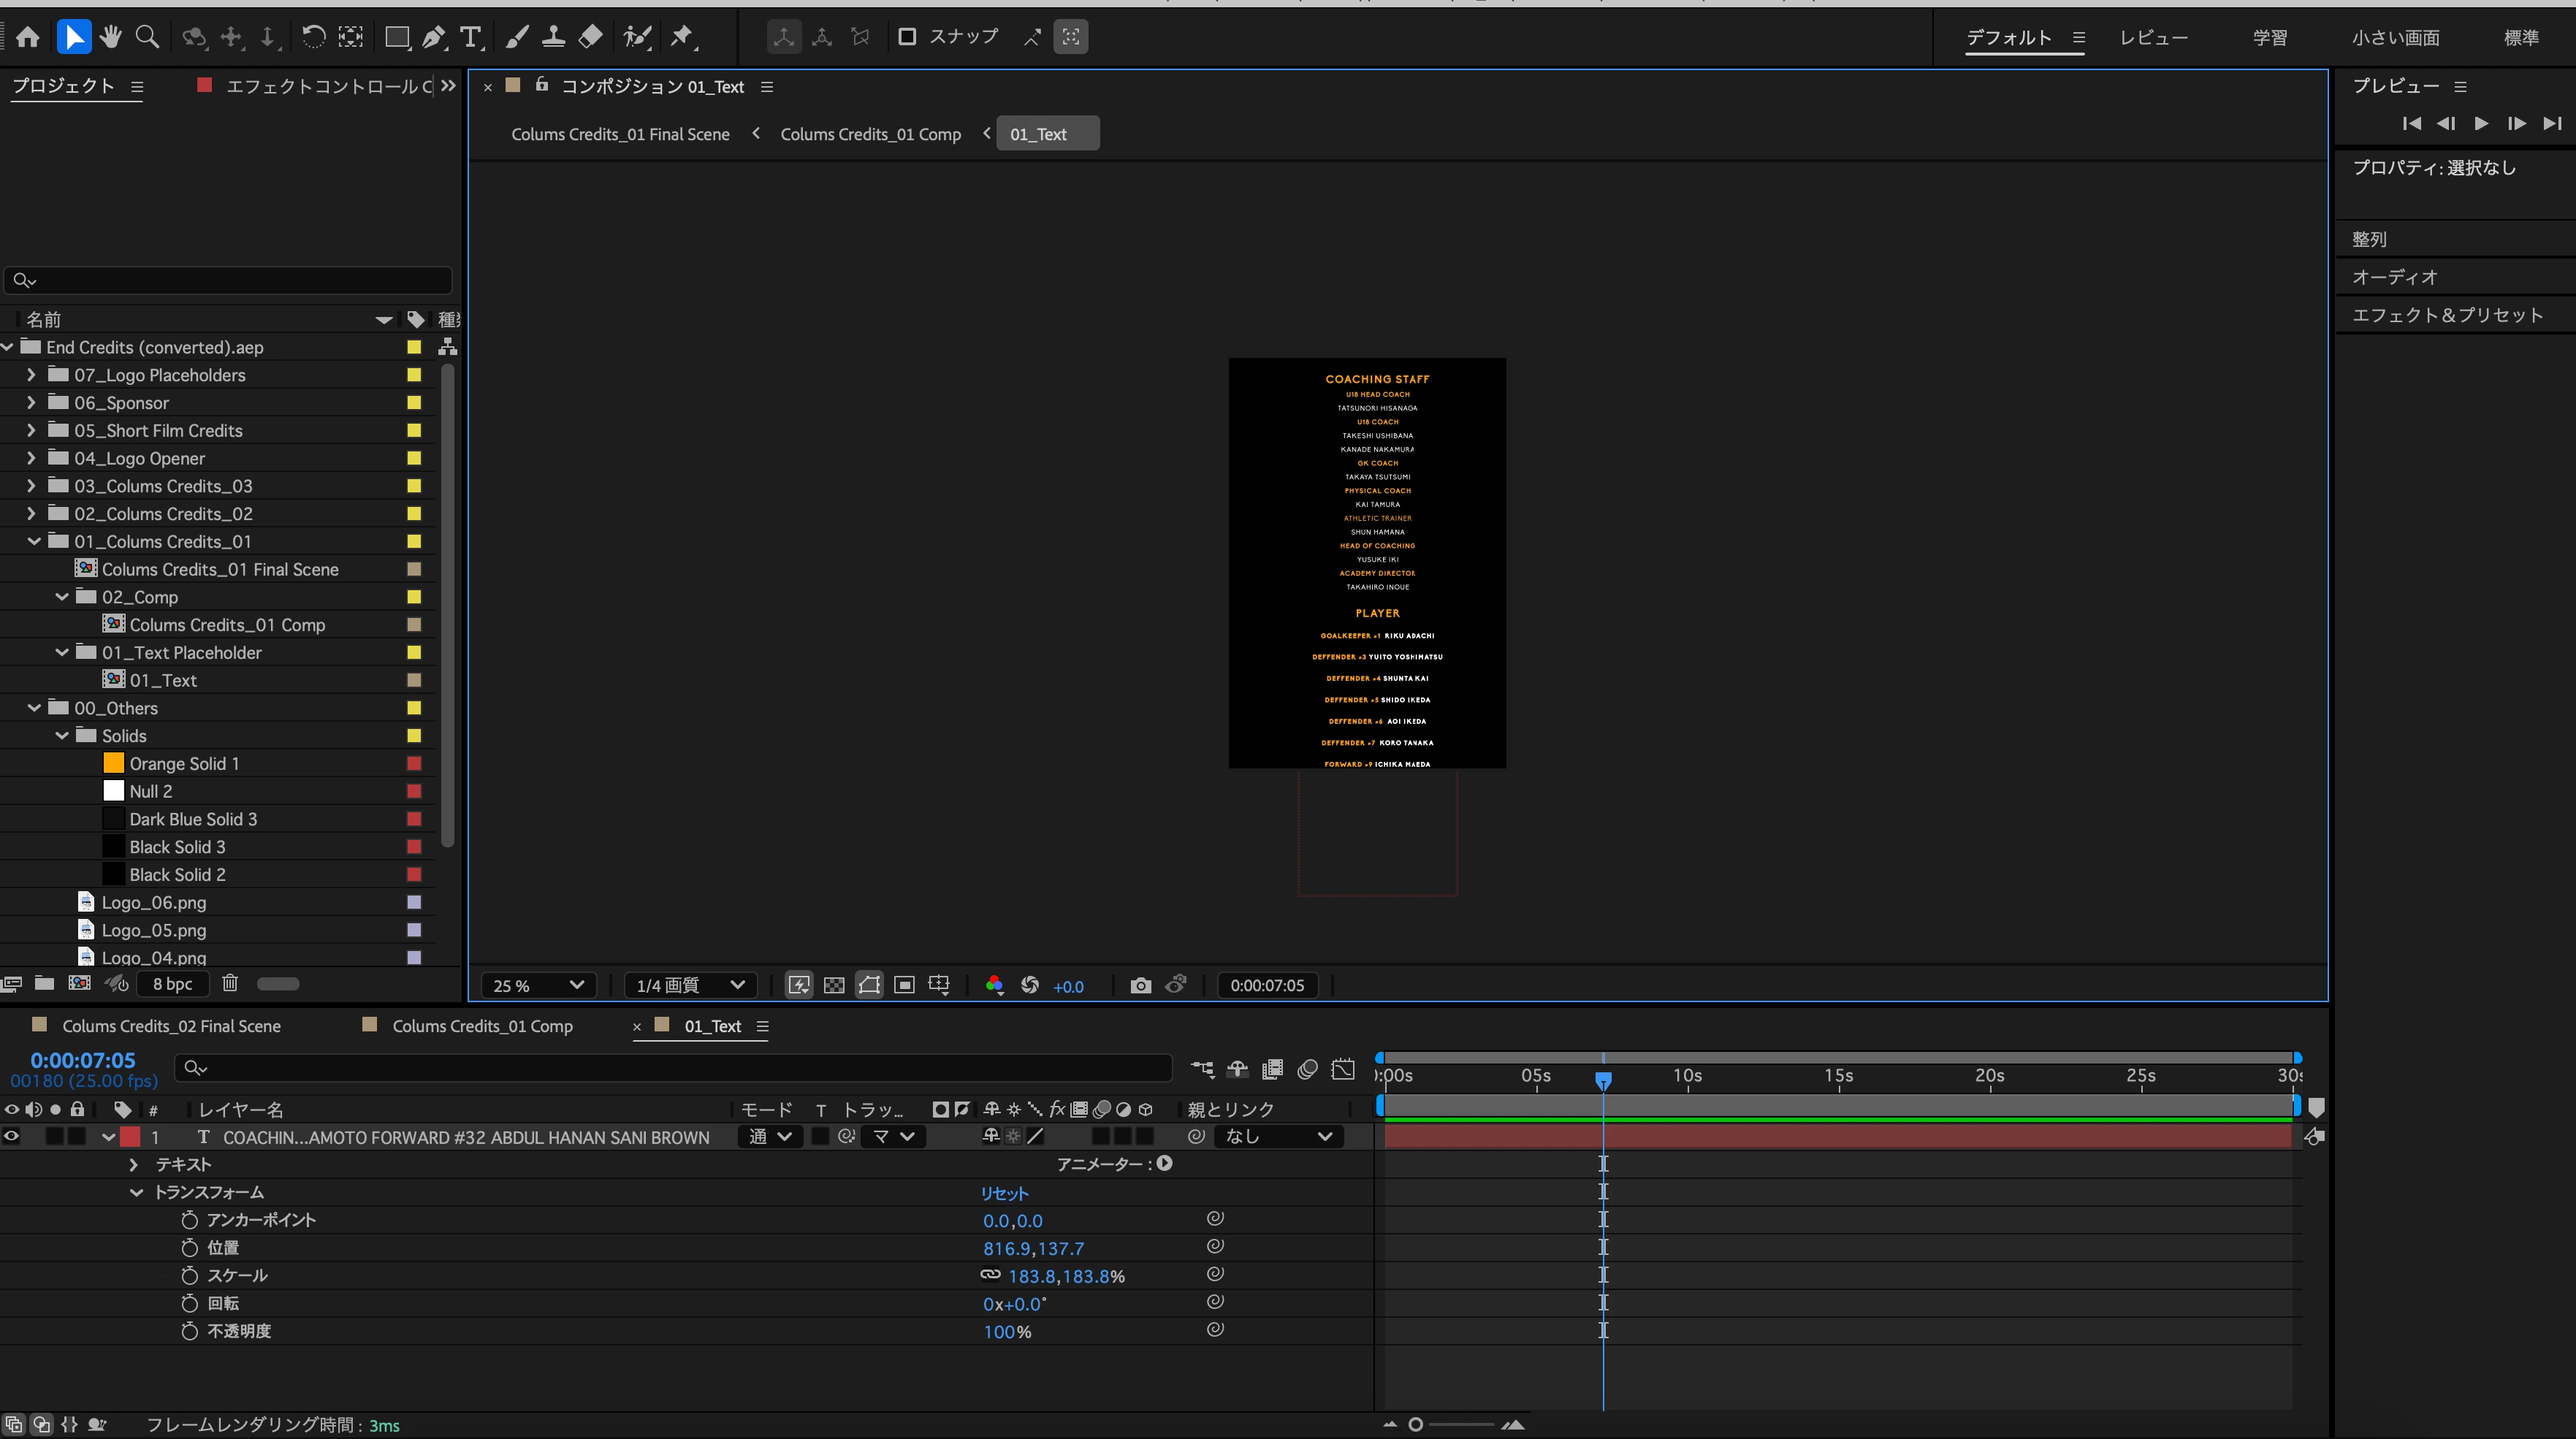Toggle the transparency grid button

(834, 985)
